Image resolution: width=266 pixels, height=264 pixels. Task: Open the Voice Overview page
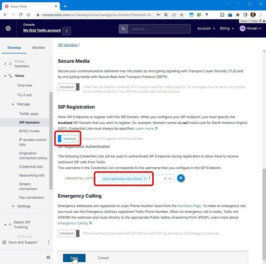tap(25, 85)
